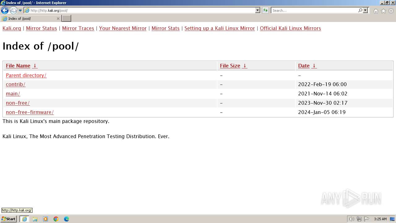The image size is (396, 223).
Task: Open the search provider dropdown arrow
Action: (x=365, y=11)
